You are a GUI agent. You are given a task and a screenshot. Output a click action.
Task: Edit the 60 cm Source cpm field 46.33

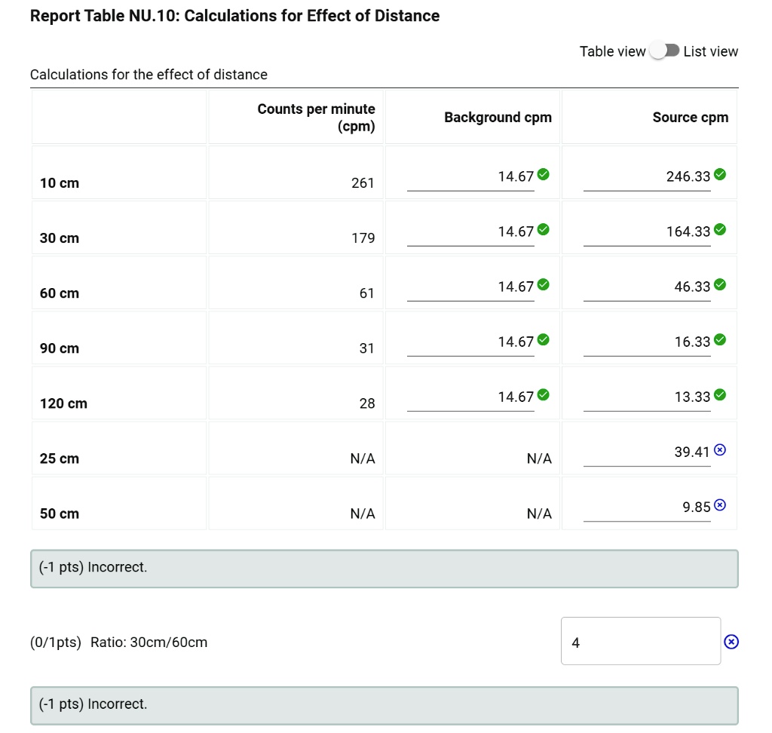pyautogui.click(x=647, y=288)
